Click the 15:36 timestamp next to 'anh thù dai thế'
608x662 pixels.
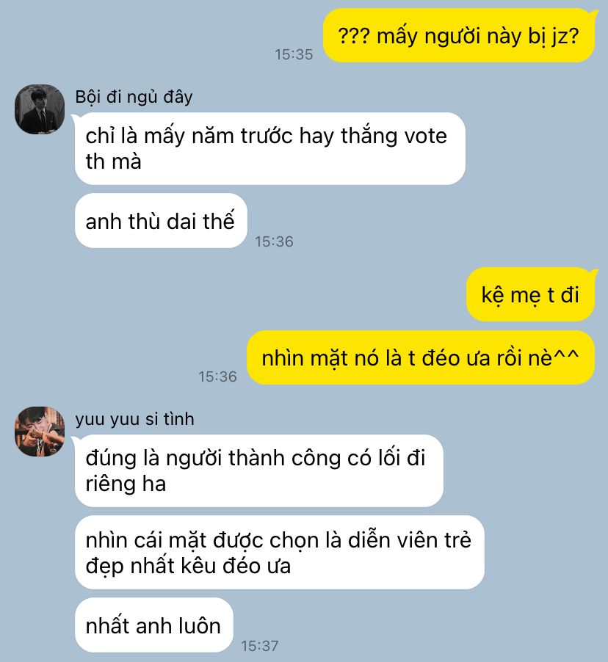click(x=274, y=241)
